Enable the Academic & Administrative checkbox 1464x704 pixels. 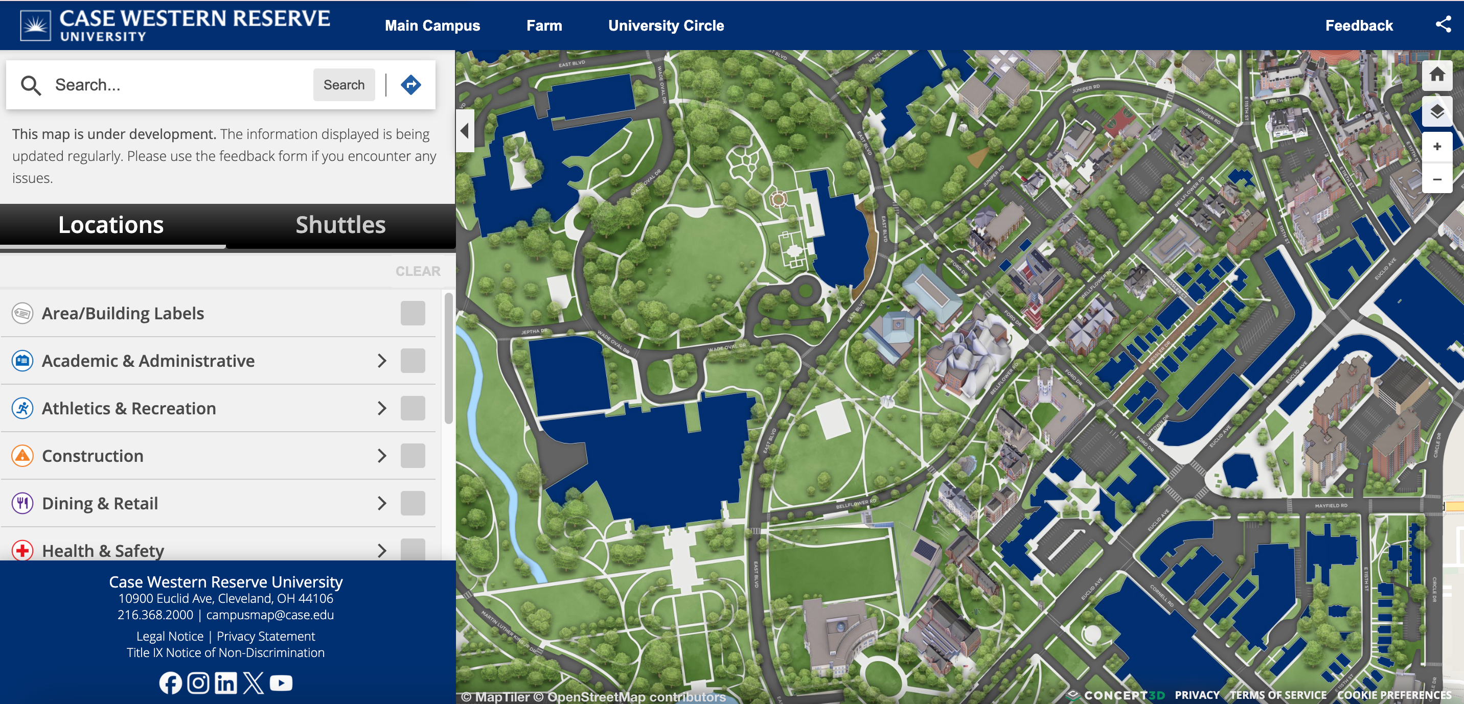point(413,361)
